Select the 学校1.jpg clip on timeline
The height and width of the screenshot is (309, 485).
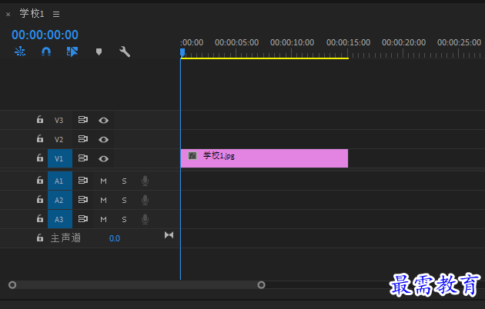pyautogui.click(x=264, y=158)
